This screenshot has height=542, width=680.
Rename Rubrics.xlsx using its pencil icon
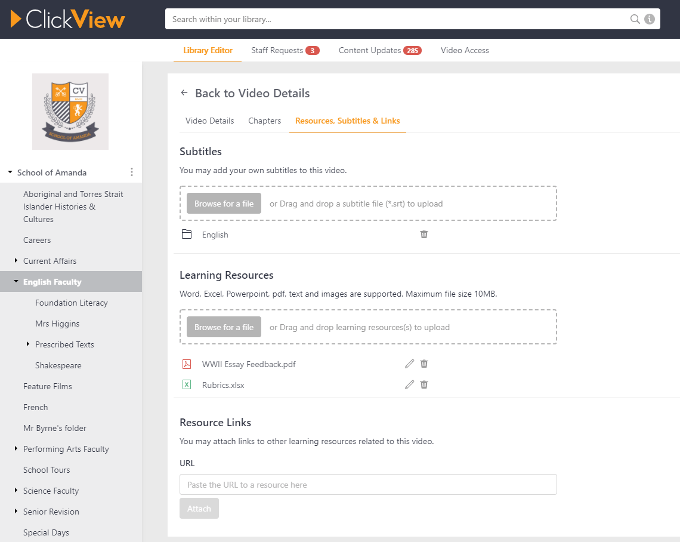click(409, 385)
